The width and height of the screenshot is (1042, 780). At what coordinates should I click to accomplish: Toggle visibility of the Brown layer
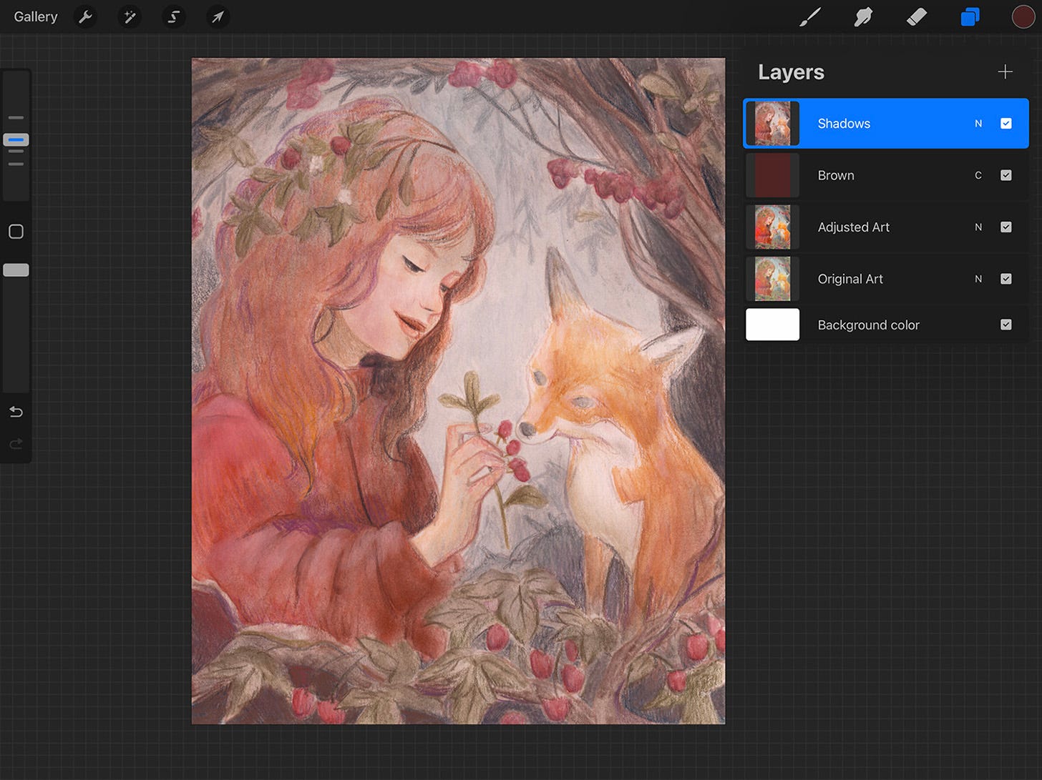point(1006,175)
